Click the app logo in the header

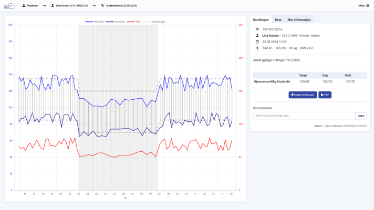point(10,5)
